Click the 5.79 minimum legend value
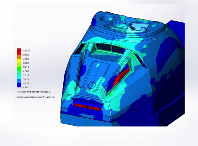 [x=25, y=87]
